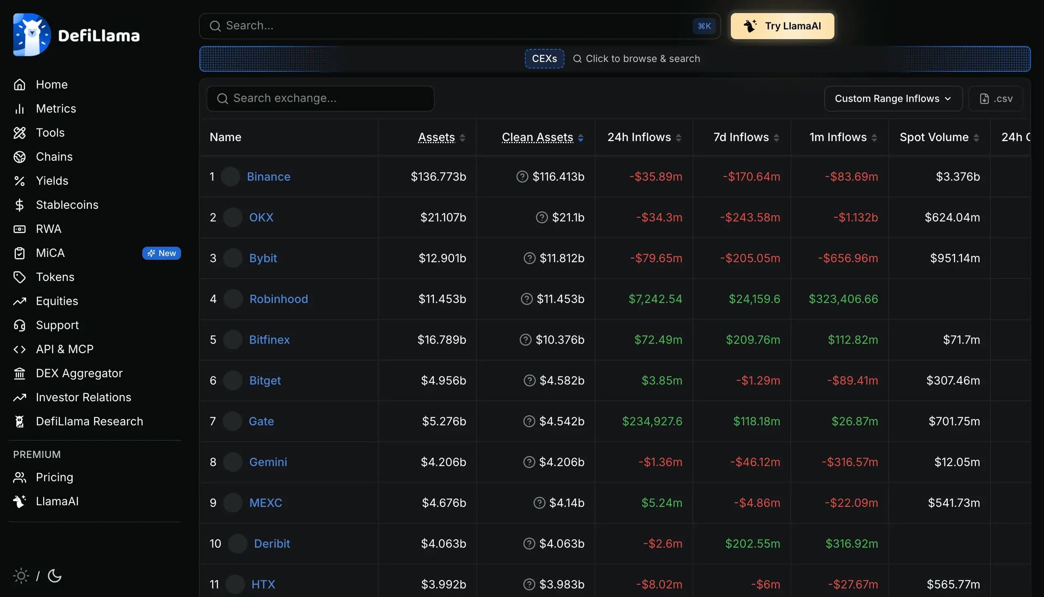Click the Tools icon in sidebar

(x=19, y=133)
